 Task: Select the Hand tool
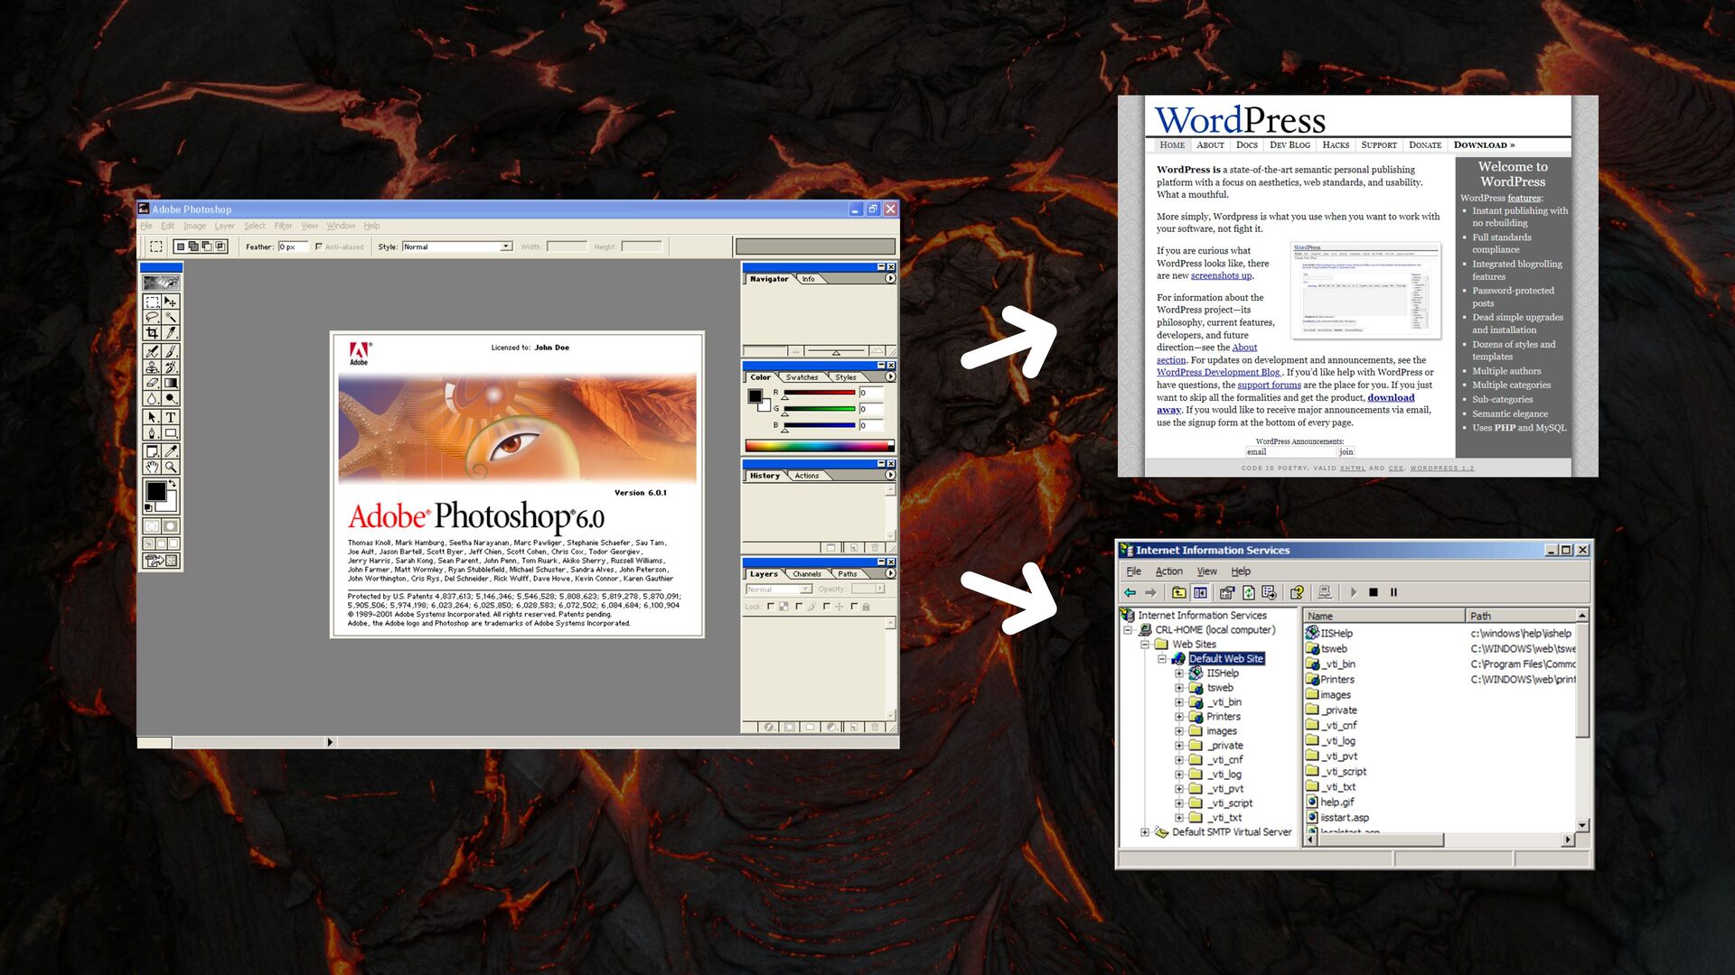[153, 467]
